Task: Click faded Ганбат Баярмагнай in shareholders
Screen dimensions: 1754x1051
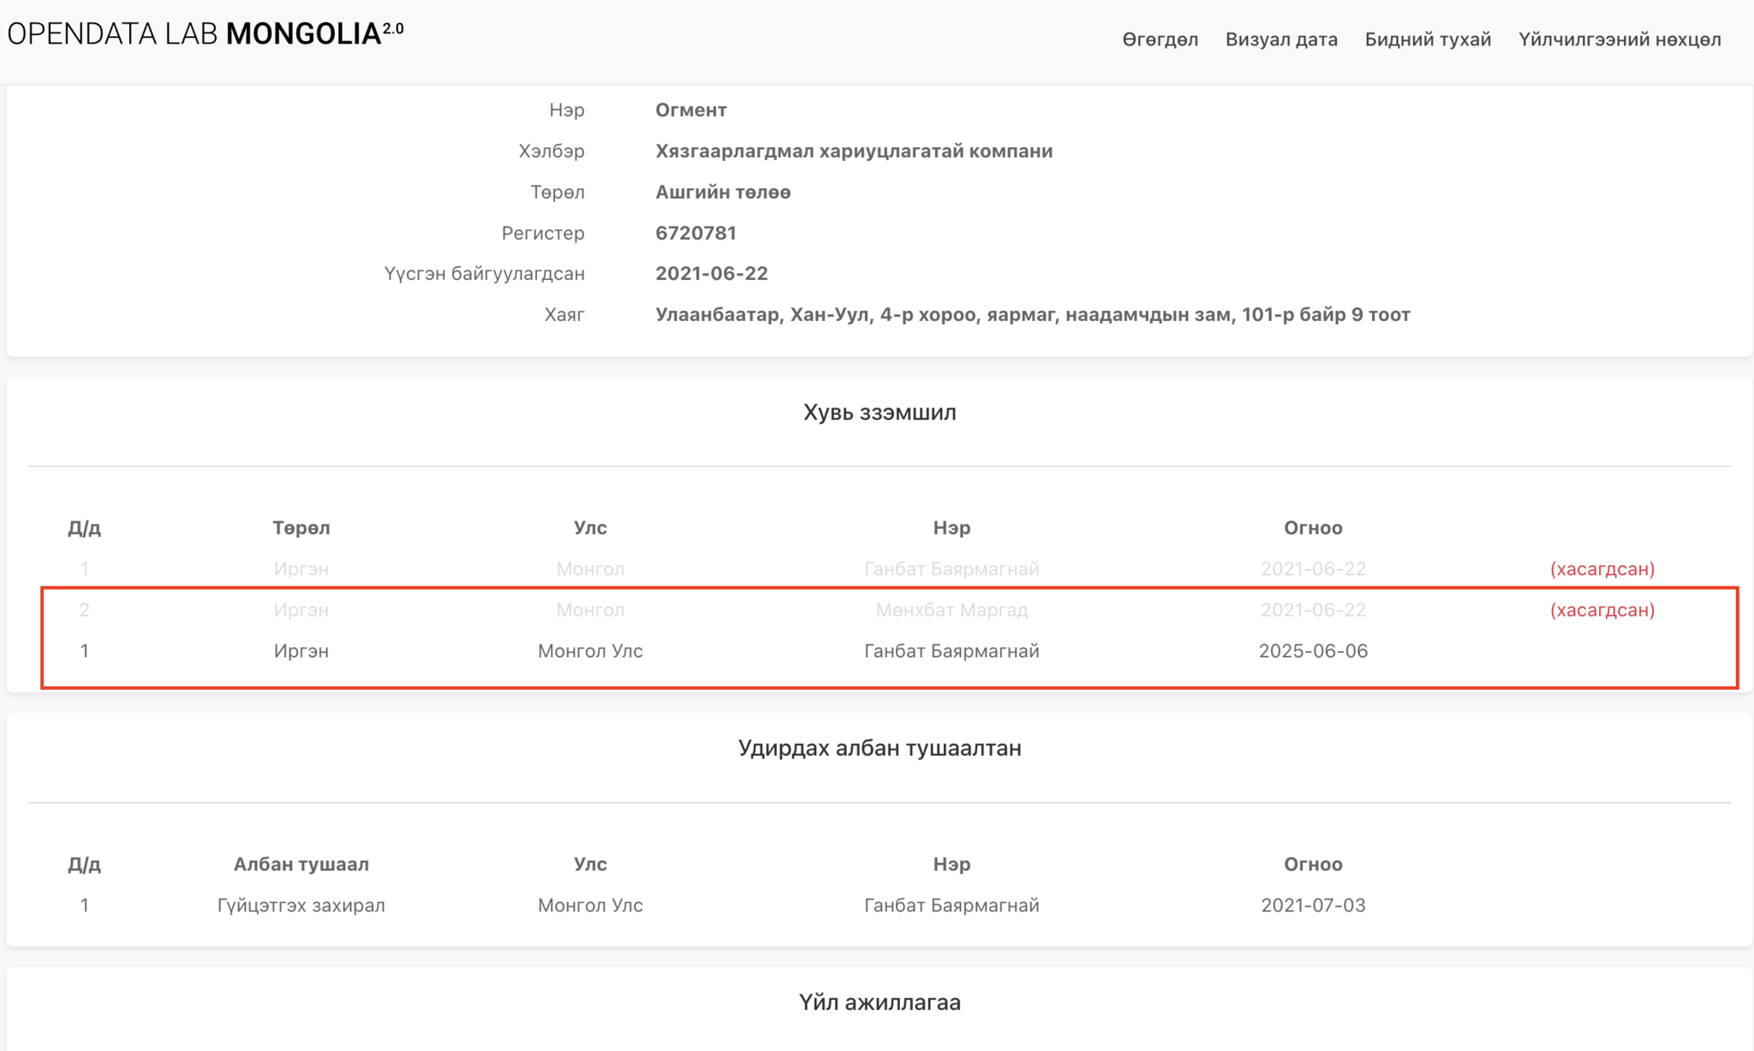Action: pyautogui.click(x=951, y=568)
